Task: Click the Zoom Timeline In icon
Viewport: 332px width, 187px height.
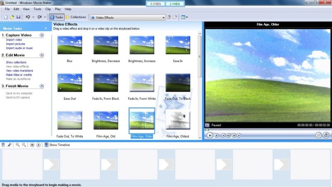Action: tap(17, 145)
